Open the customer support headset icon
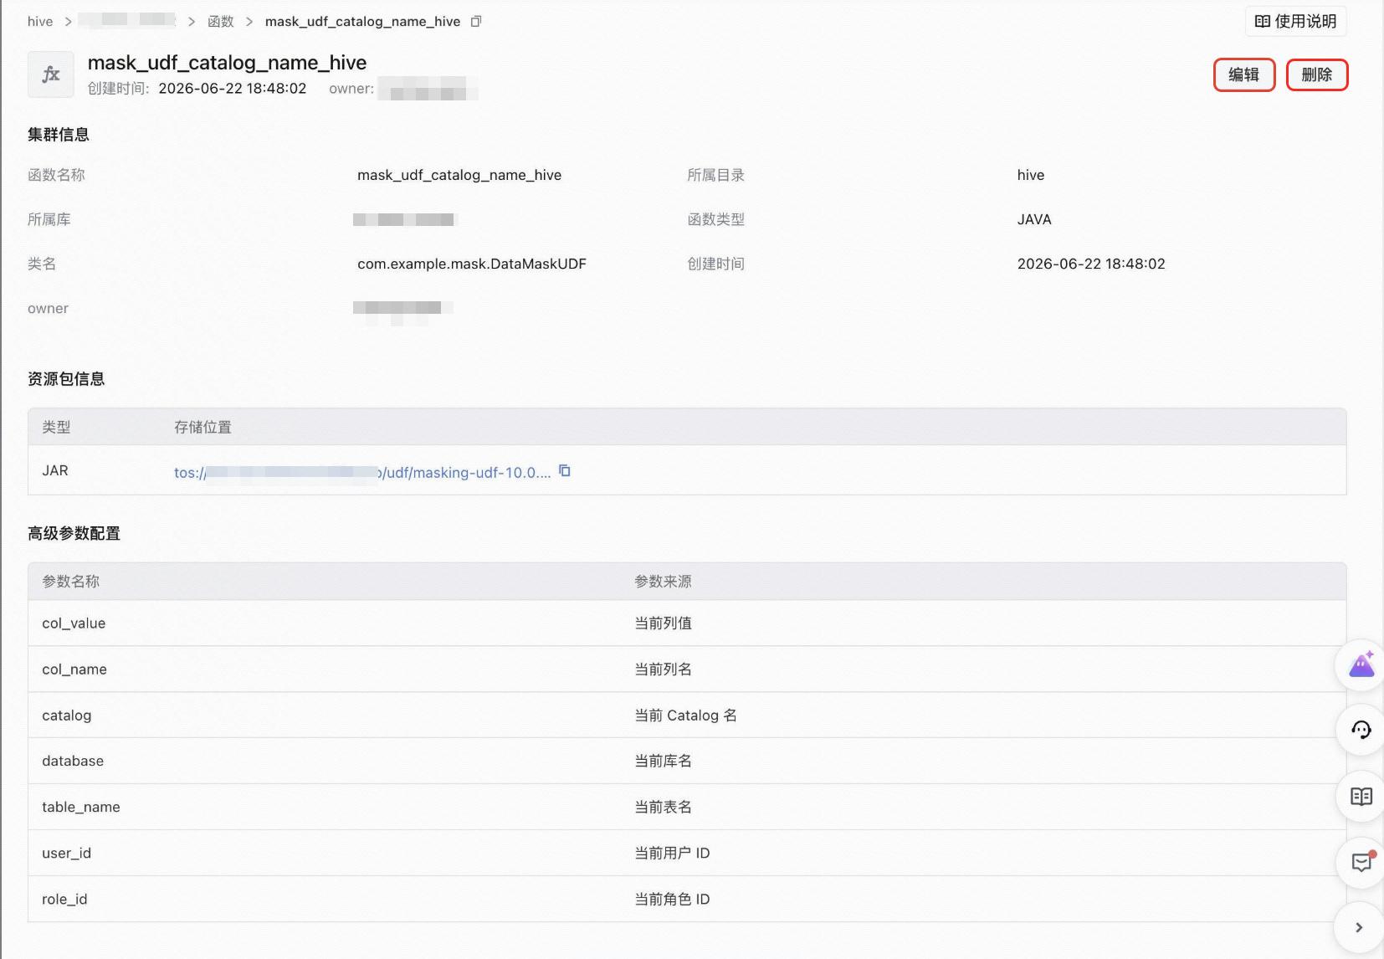This screenshot has width=1384, height=959. tap(1361, 730)
